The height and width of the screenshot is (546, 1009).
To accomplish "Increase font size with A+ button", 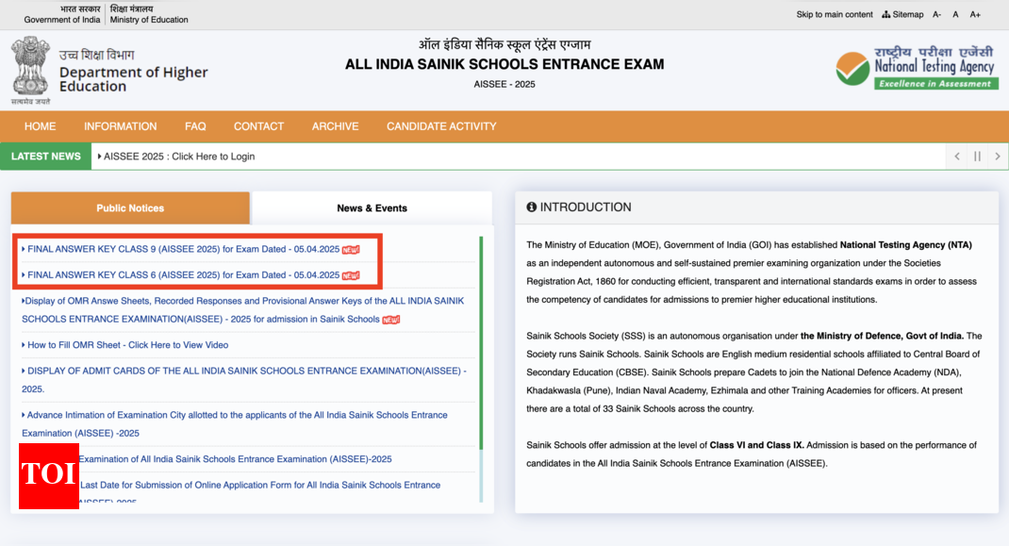I will coord(975,14).
